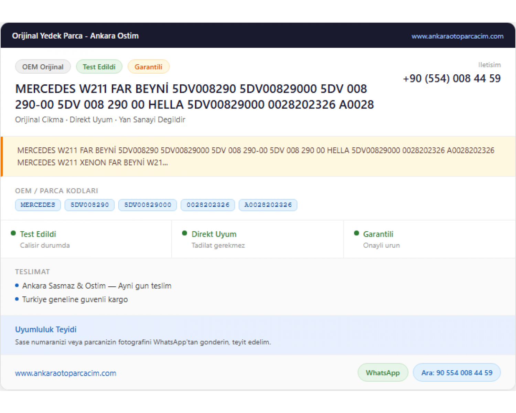The image size is (516, 413).
Task: Click the 5DV00829000 part code chip
Action: coord(148,205)
